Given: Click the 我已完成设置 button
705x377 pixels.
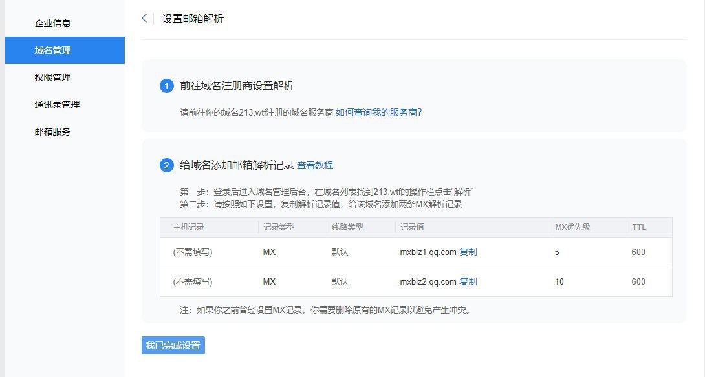Looking at the screenshot, I should pos(173,345).
